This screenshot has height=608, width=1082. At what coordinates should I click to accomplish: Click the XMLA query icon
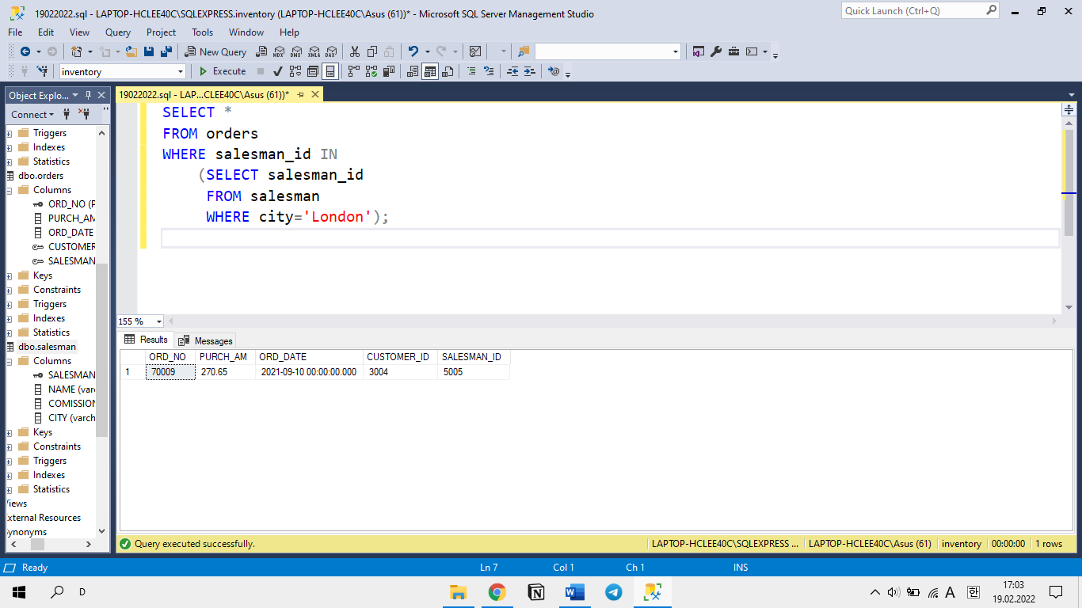coord(314,51)
